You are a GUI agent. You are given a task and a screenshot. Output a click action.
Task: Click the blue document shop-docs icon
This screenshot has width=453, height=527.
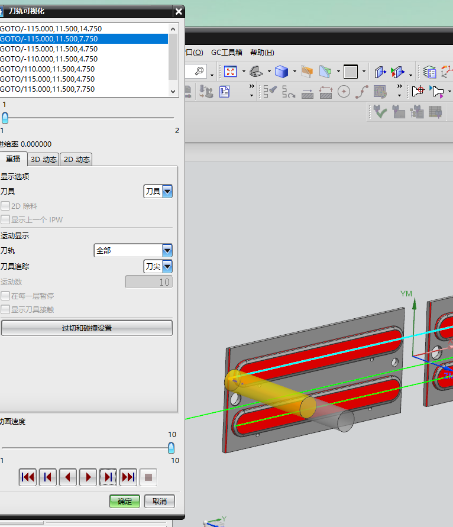coord(225,92)
